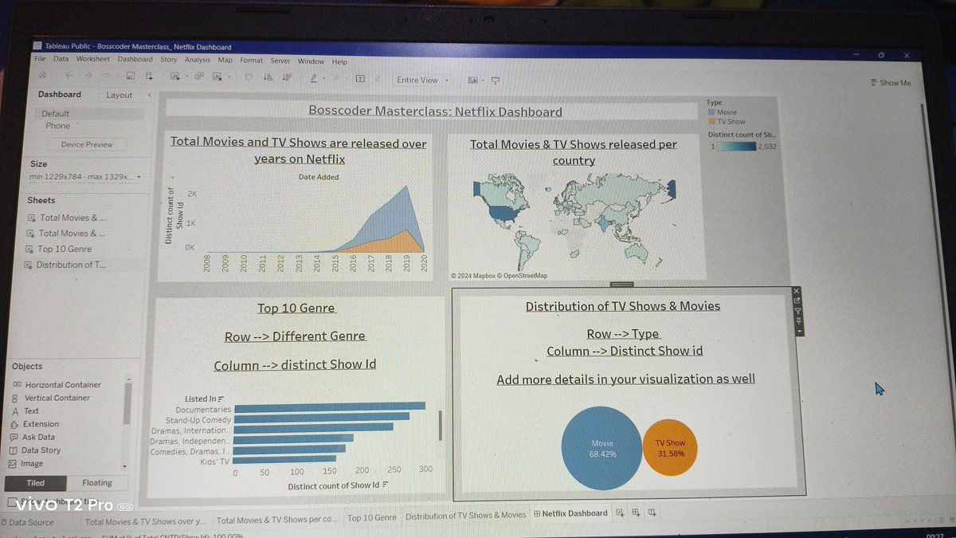The image size is (956, 538).
Task: Click the undo back-arrow toolbar icon
Action: (69, 76)
